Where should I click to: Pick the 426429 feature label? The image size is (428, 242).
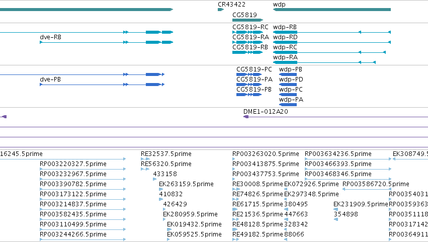coord(175,204)
